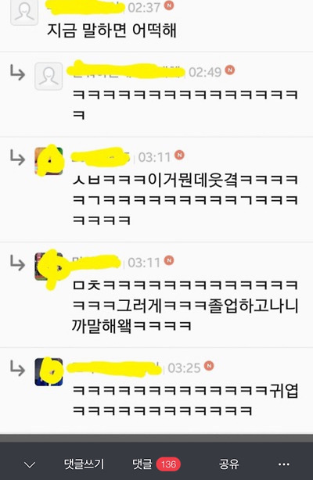Open the 댓글쓰기 write comment option

85,464
